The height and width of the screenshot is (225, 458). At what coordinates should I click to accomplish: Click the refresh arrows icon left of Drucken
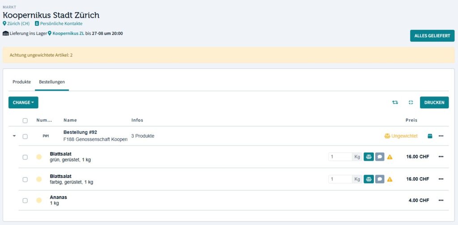click(x=395, y=102)
